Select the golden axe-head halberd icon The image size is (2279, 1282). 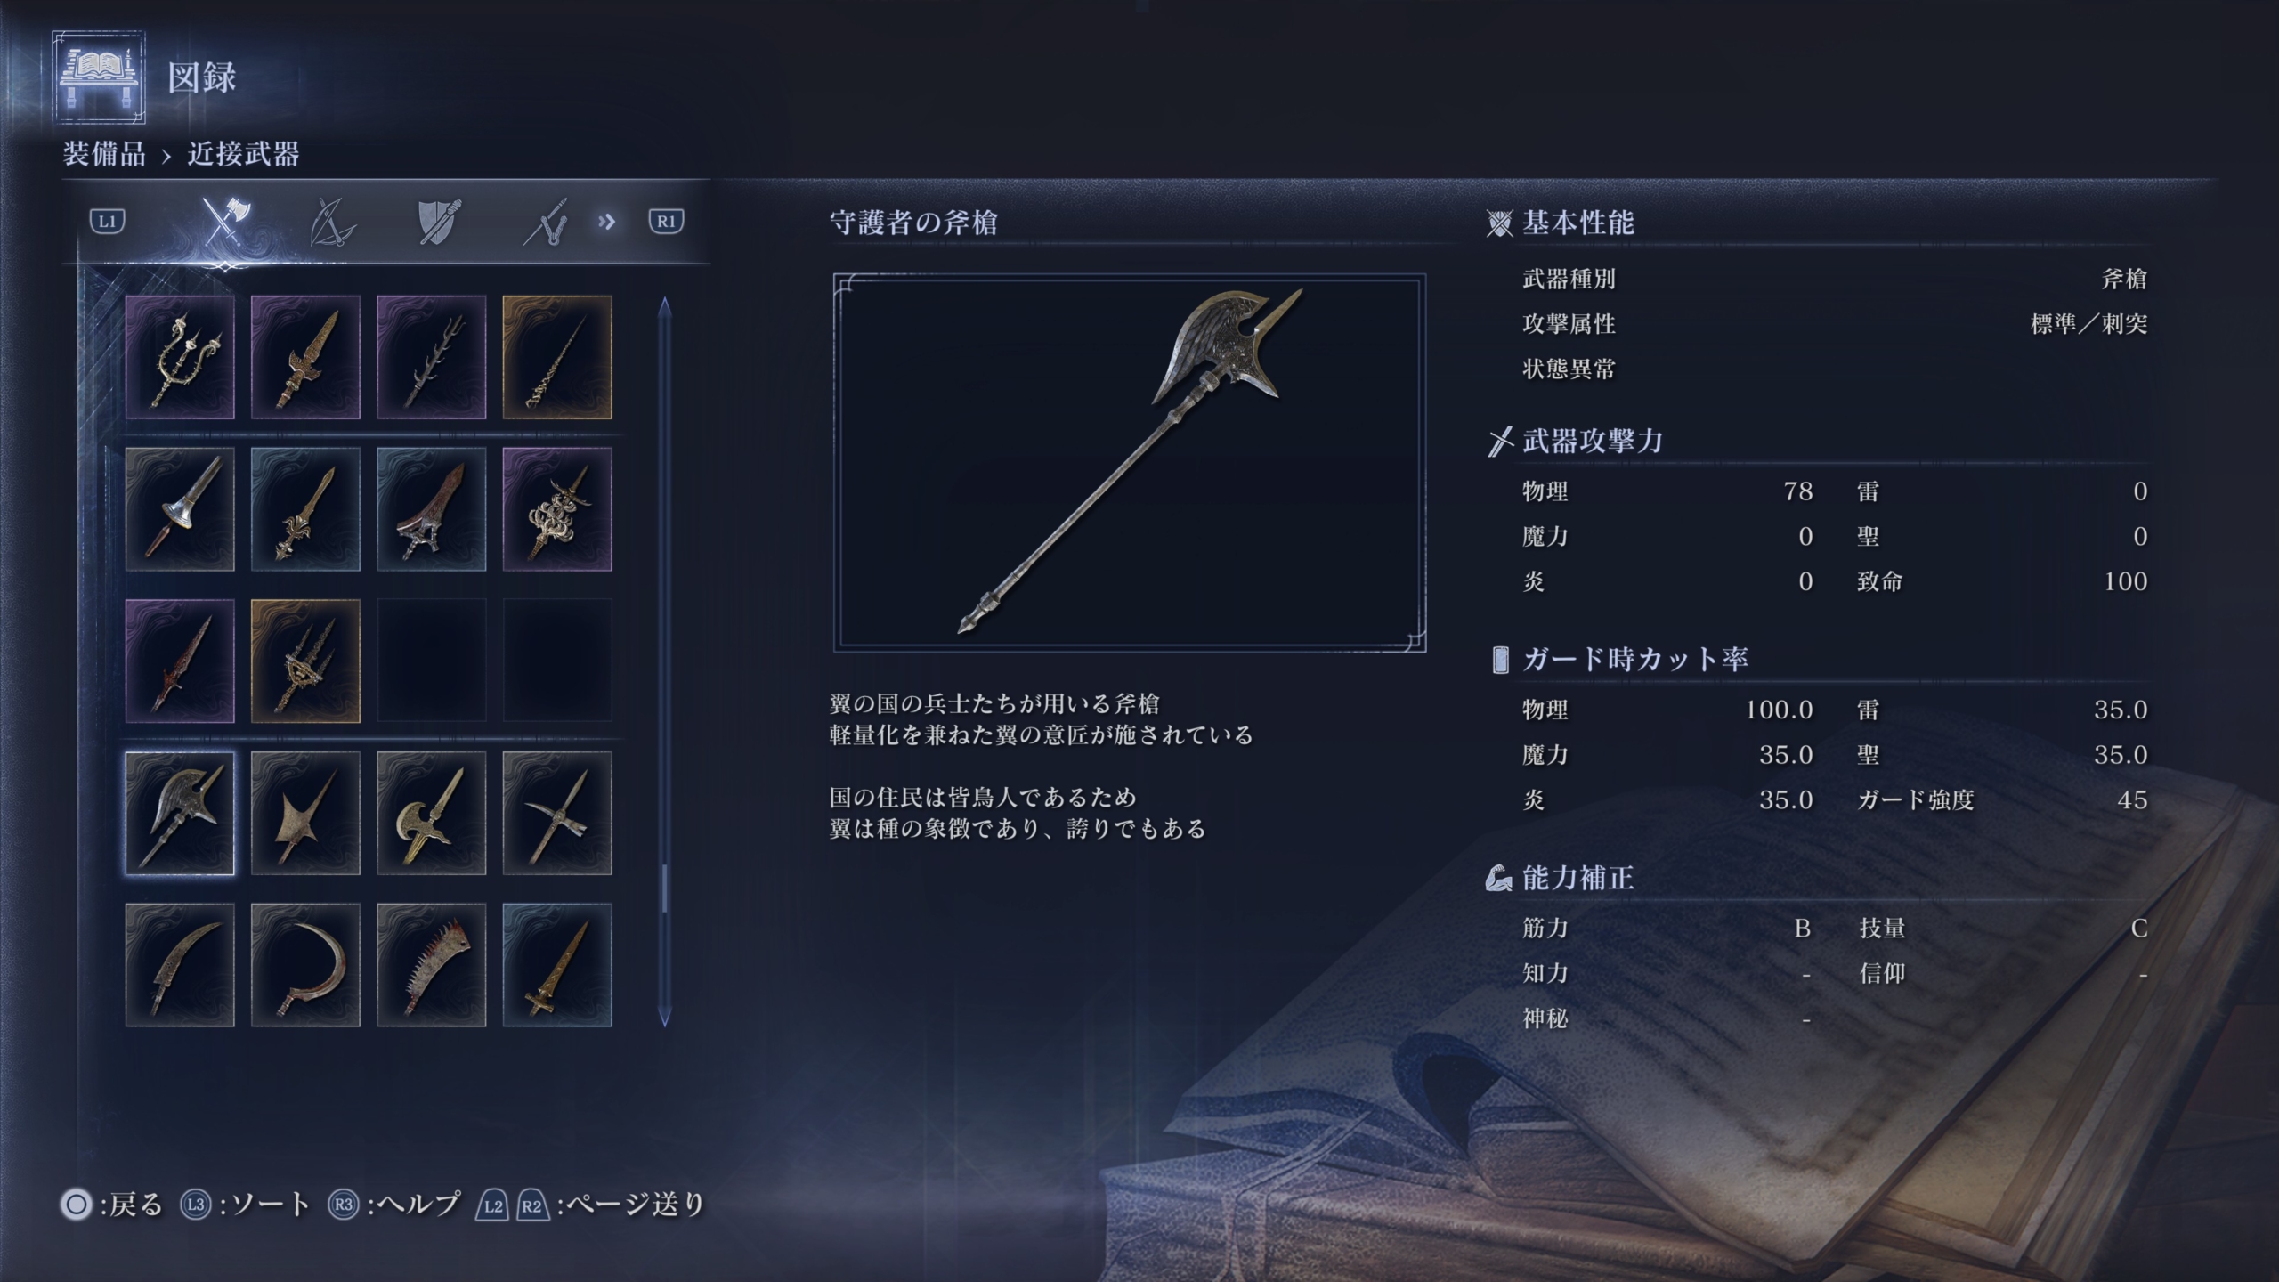(x=431, y=813)
